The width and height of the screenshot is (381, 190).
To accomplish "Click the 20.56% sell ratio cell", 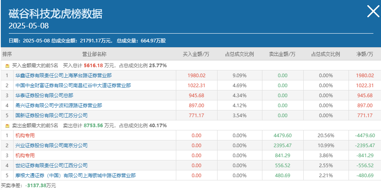I will pos(326,136).
